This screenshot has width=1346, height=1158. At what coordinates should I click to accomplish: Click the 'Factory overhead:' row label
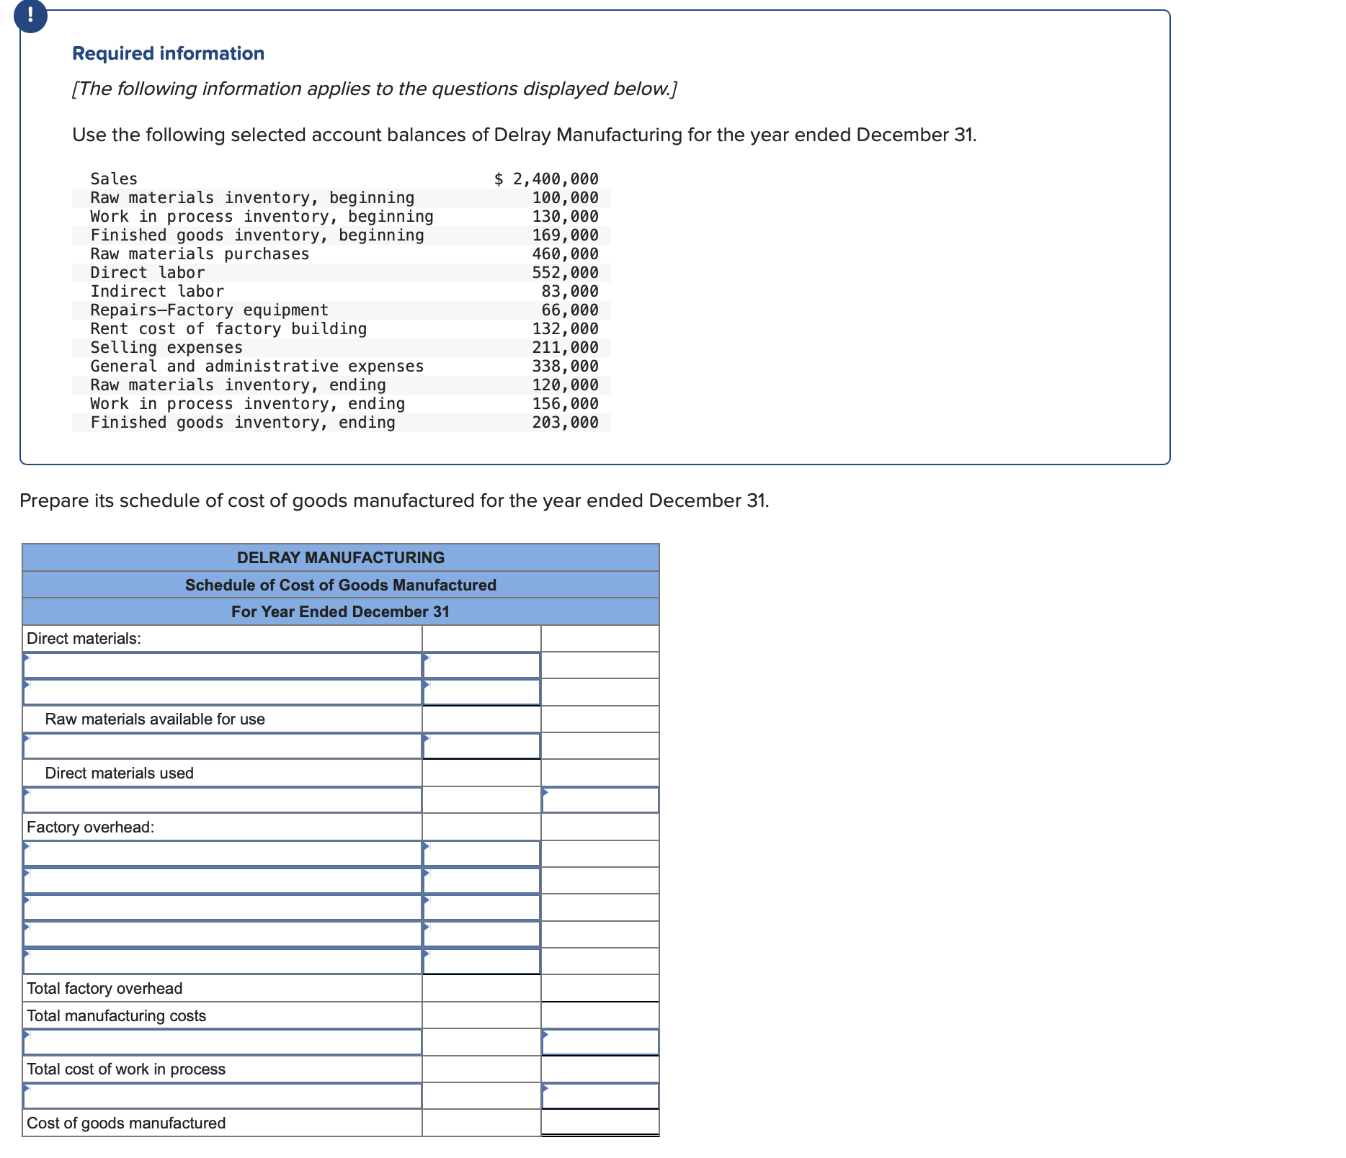[90, 827]
